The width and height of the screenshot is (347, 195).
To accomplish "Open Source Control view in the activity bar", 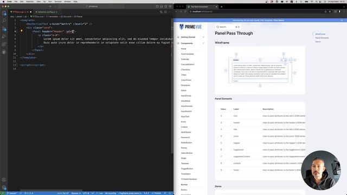I will coord(4,29).
